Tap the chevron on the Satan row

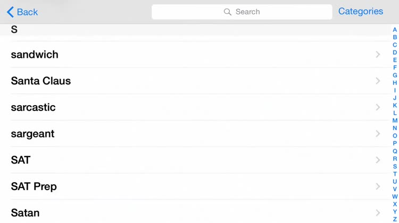click(x=378, y=213)
